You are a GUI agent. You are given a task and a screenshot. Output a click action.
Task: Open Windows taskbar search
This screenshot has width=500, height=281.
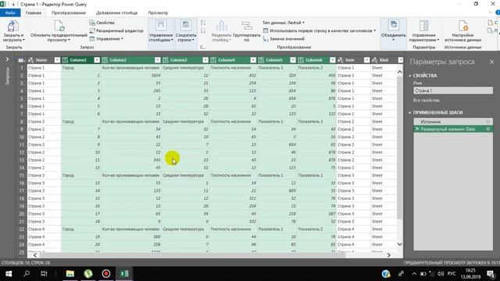tap(27, 273)
